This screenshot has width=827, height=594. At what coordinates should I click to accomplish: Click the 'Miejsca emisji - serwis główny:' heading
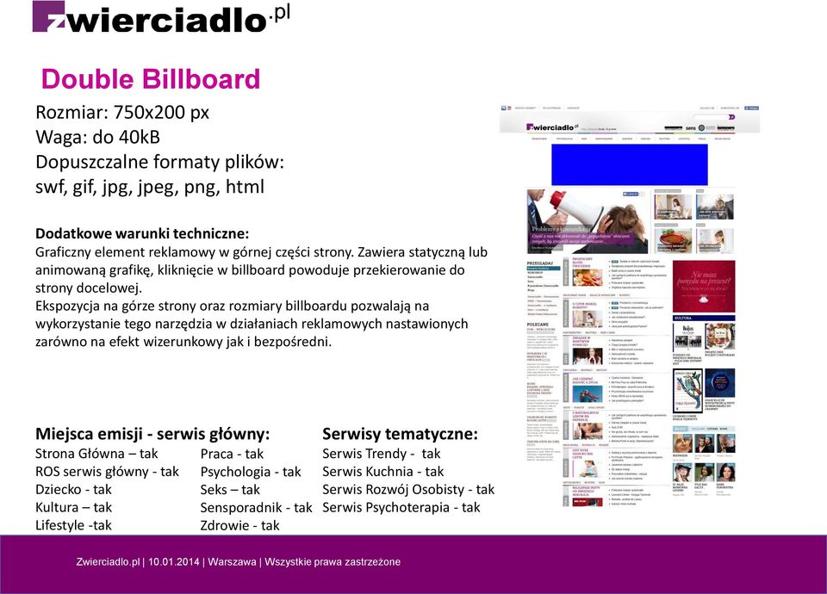click(152, 434)
